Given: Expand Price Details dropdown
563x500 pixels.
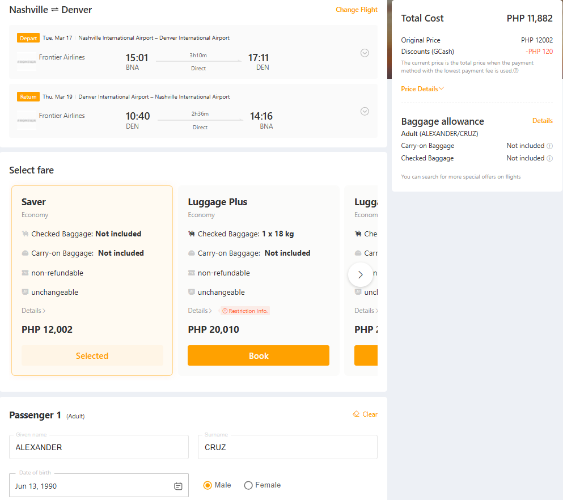Looking at the screenshot, I should coord(422,88).
